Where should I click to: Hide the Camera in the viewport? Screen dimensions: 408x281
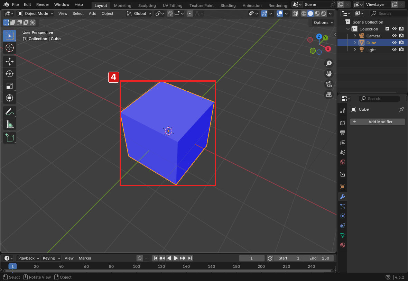(394, 36)
